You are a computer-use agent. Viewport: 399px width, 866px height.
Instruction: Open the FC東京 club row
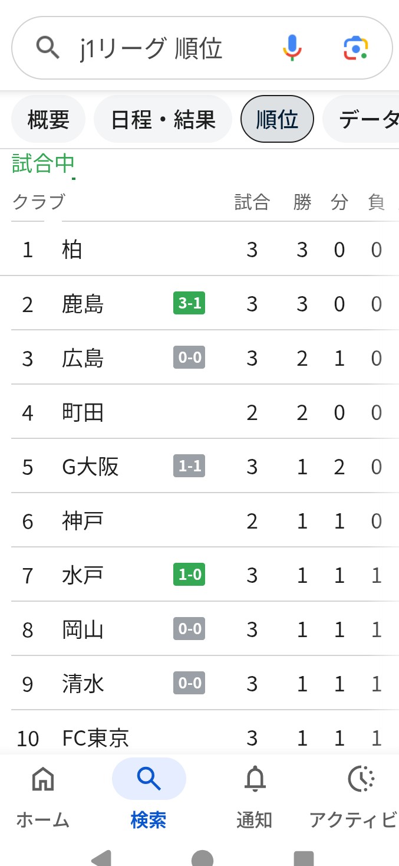tap(199, 733)
